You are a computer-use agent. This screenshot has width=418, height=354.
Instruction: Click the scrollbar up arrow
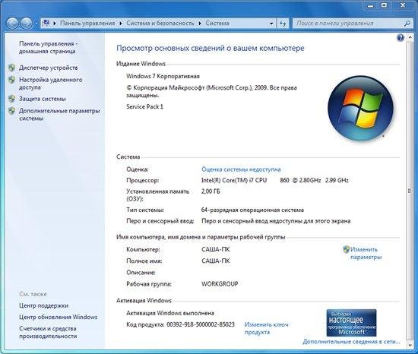tap(410, 38)
